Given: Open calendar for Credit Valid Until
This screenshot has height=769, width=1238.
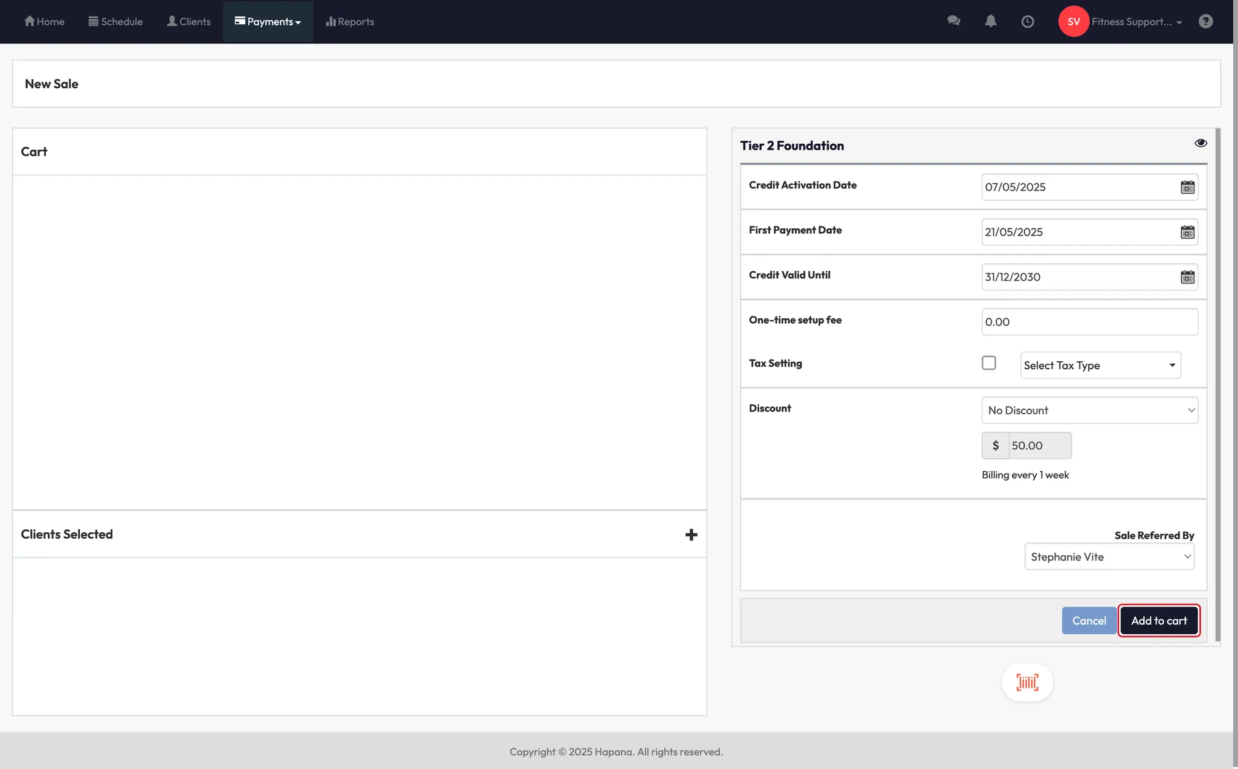Looking at the screenshot, I should coord(1187,277).
